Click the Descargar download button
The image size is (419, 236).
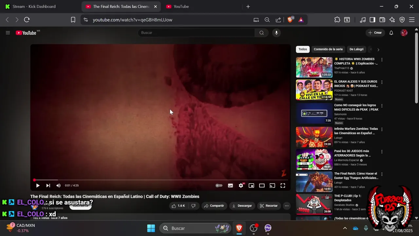(242, 206)
